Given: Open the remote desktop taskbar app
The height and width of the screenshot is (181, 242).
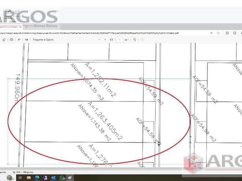Looking at the screenshot, I should pos(45,178).
